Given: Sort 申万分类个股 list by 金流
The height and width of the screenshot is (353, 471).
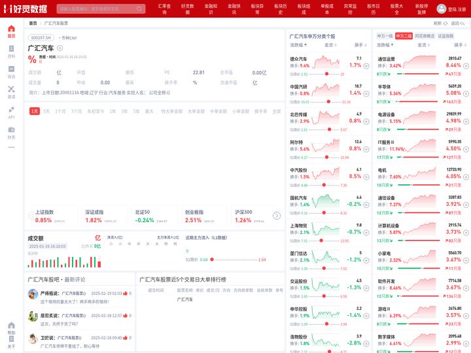Looking at the screenshot, I should (x=330, y=45).
